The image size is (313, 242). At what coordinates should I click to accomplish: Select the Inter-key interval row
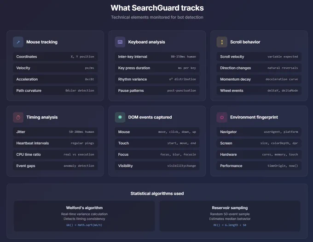coord(157,57)
